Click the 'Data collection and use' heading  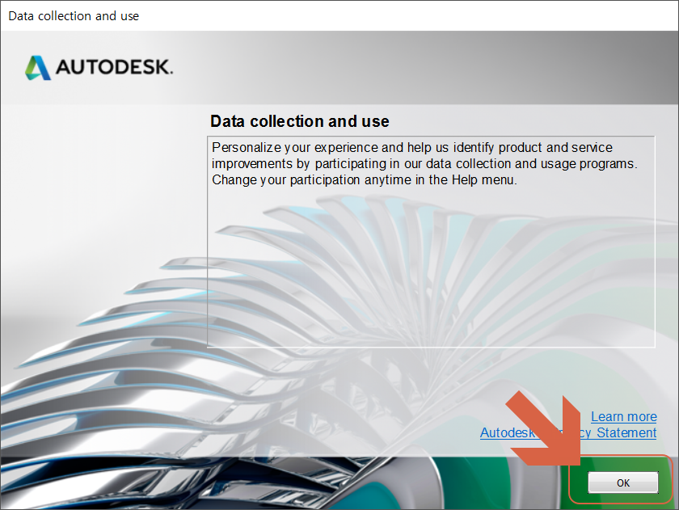(300, 121)
